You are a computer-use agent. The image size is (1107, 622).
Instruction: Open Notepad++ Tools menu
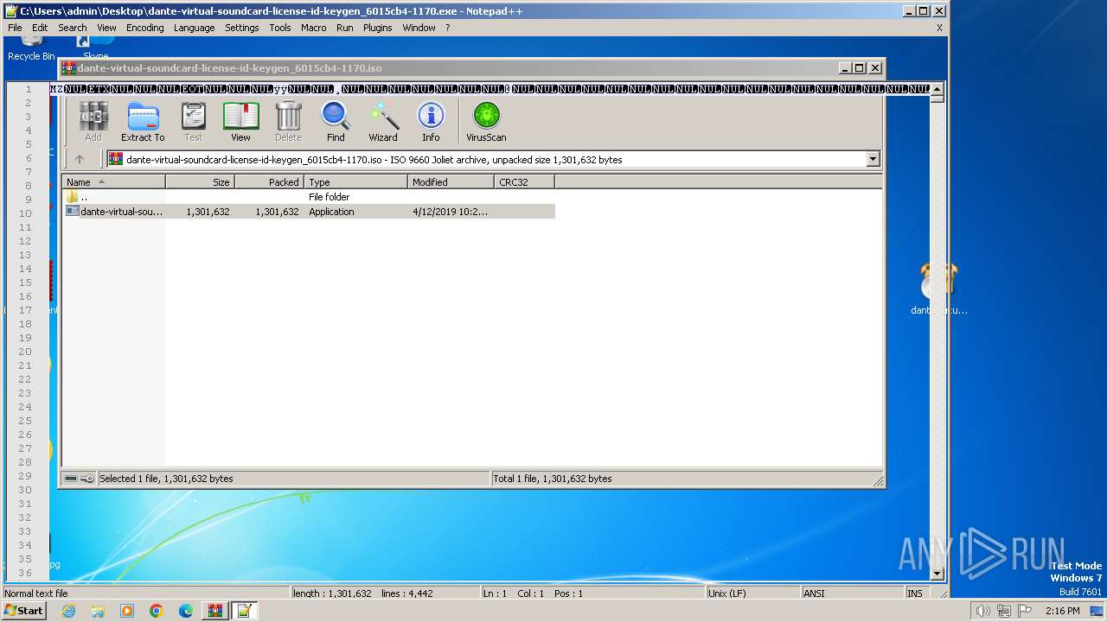(280, 28)
